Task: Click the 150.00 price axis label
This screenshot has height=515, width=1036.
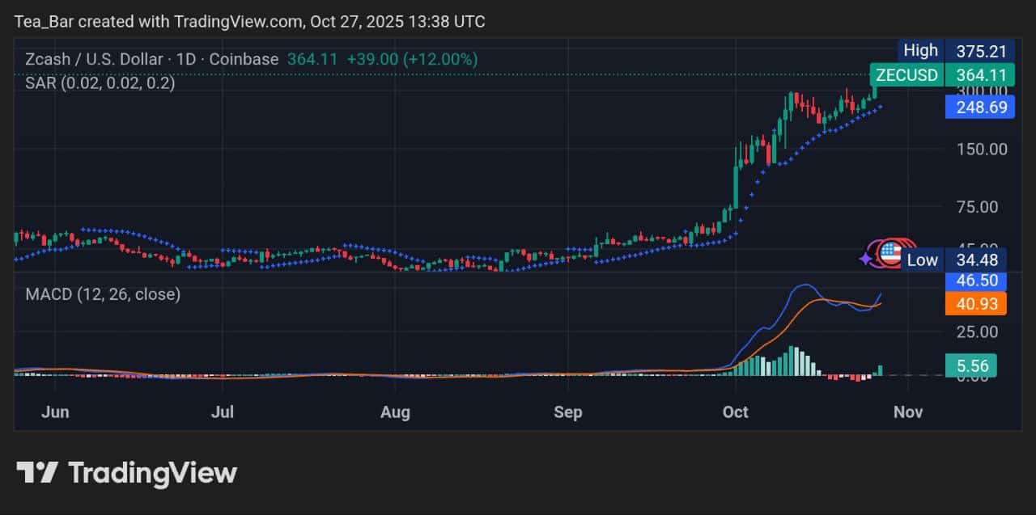Action: click(x=980, y=149)
